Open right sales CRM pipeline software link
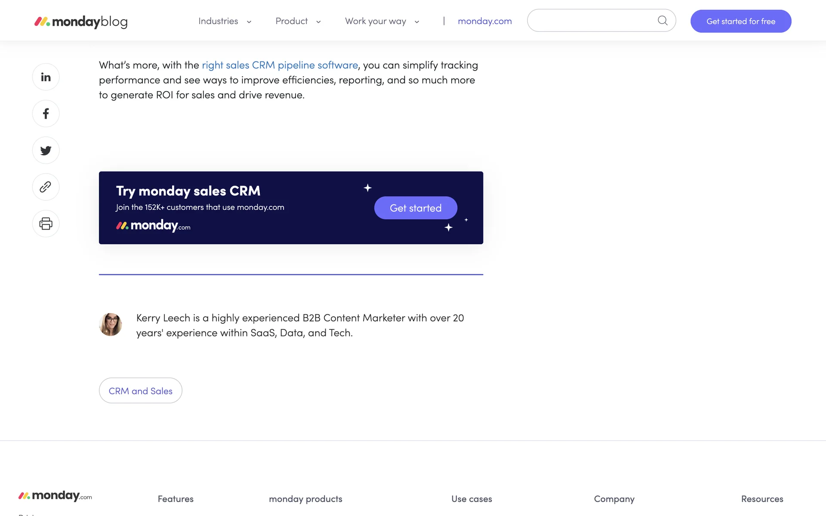The height and width of the screenshot is (516, 826). tap(280, 65)
